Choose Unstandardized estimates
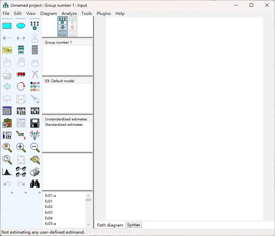 pos(67,119)
